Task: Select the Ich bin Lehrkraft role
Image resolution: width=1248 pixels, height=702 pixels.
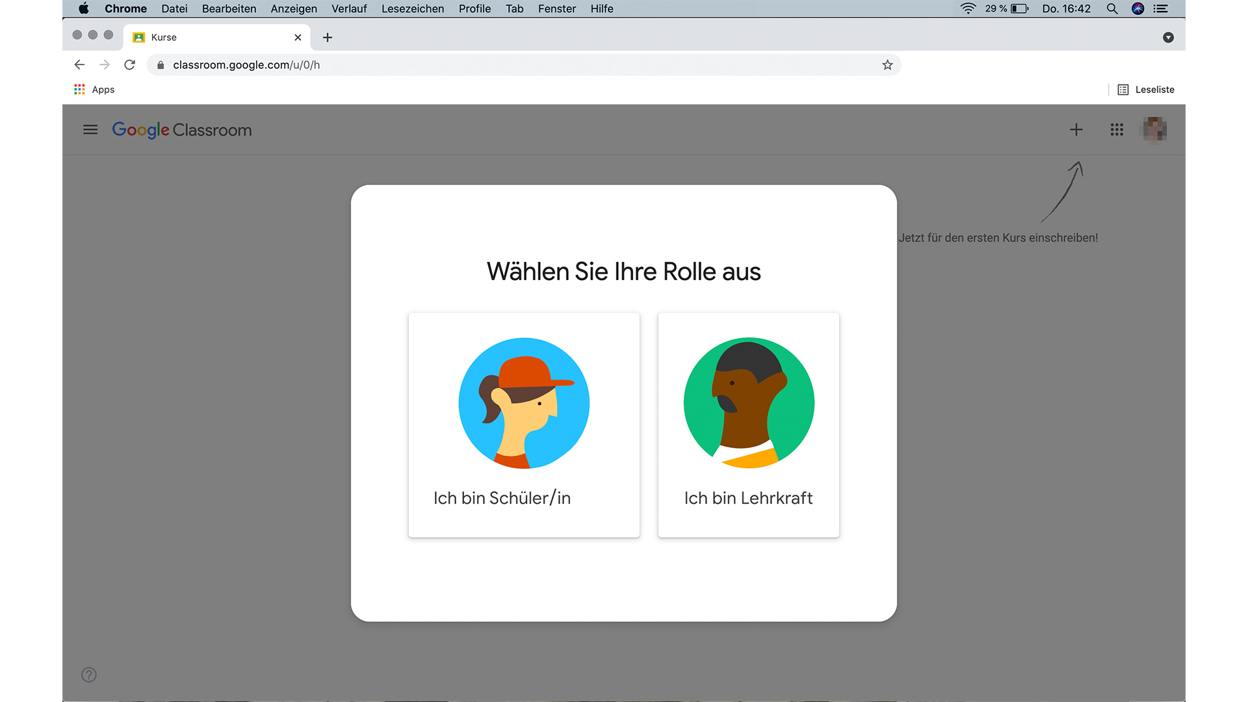Action: point(748,424)
